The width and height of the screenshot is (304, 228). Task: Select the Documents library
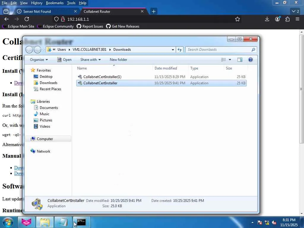(46, 107)
